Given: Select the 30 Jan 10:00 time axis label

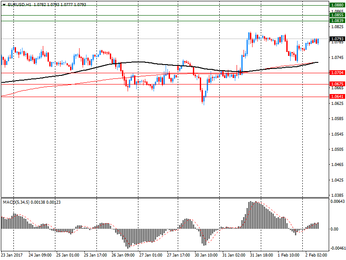Looking at the screenshot, I should tap(206, 255).
